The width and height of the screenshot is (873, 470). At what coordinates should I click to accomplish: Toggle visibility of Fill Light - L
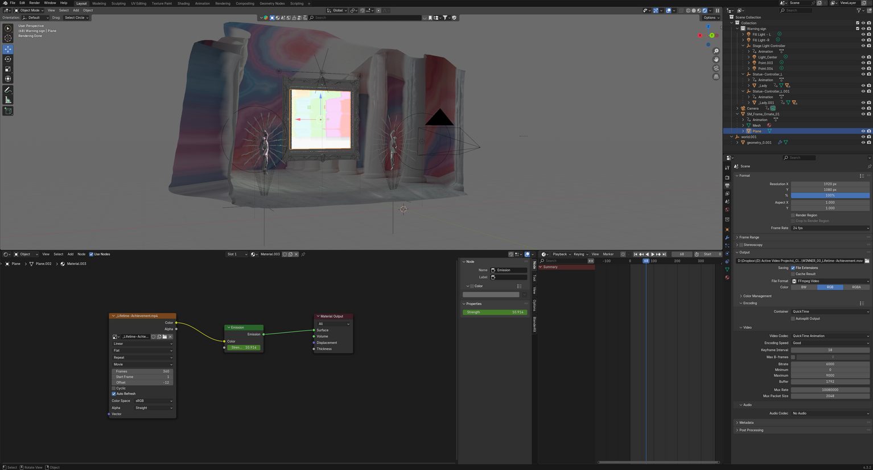point(863,34)
